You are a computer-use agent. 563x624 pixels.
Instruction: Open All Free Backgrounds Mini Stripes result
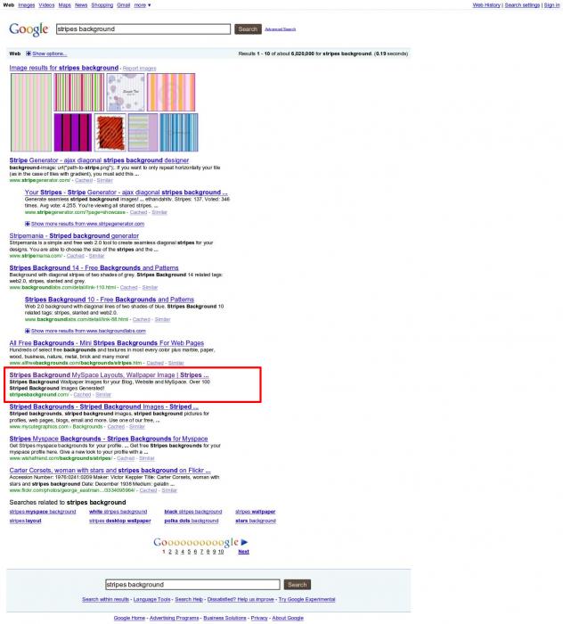point(107,343)
